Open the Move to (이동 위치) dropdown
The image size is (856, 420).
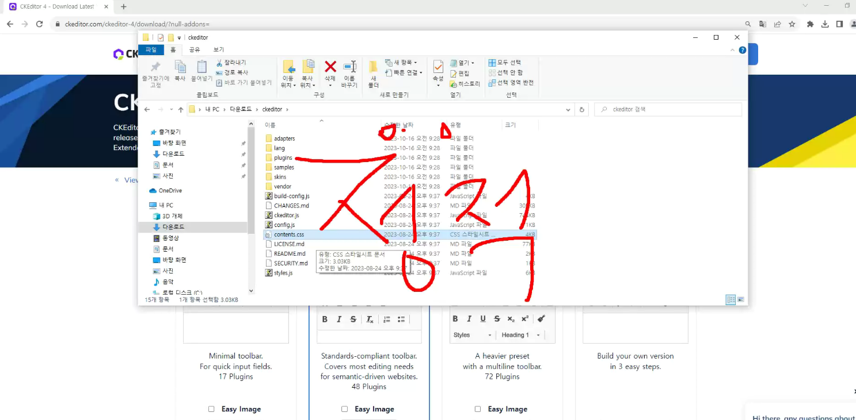coord(288,82)
